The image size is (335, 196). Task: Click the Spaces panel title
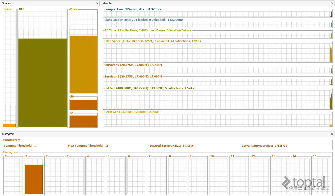point(7,4)
